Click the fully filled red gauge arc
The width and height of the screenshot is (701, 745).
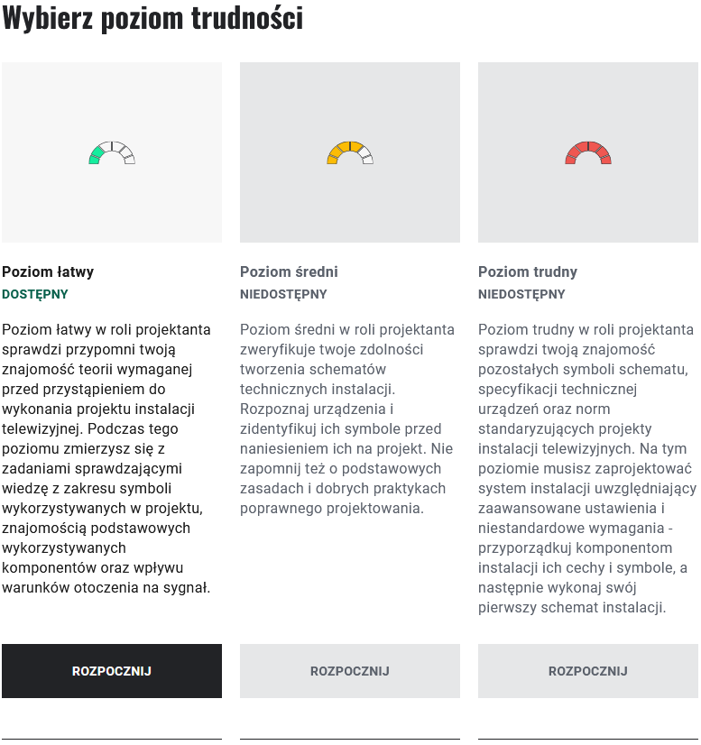coord(587,149)
